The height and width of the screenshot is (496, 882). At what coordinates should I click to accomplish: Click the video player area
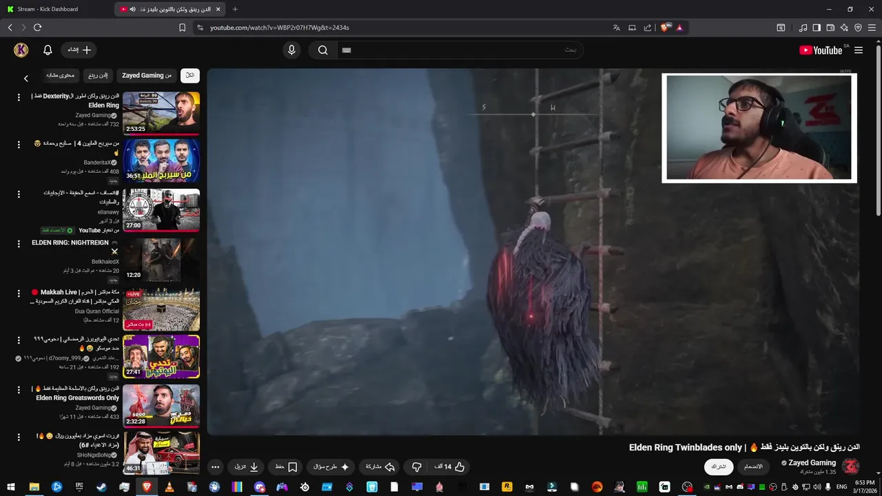(x=533, y=251)
